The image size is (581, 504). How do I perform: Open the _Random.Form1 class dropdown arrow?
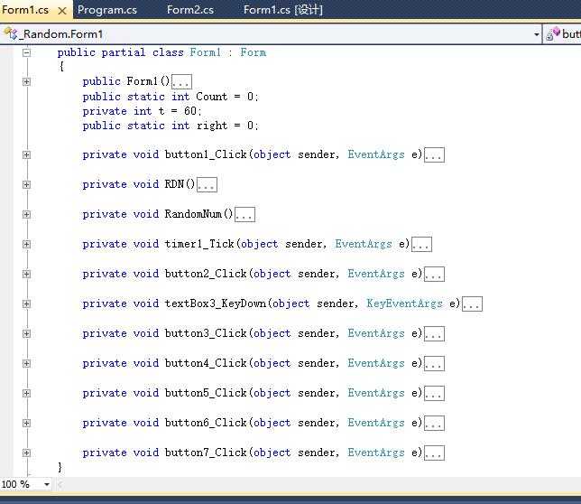536,34
